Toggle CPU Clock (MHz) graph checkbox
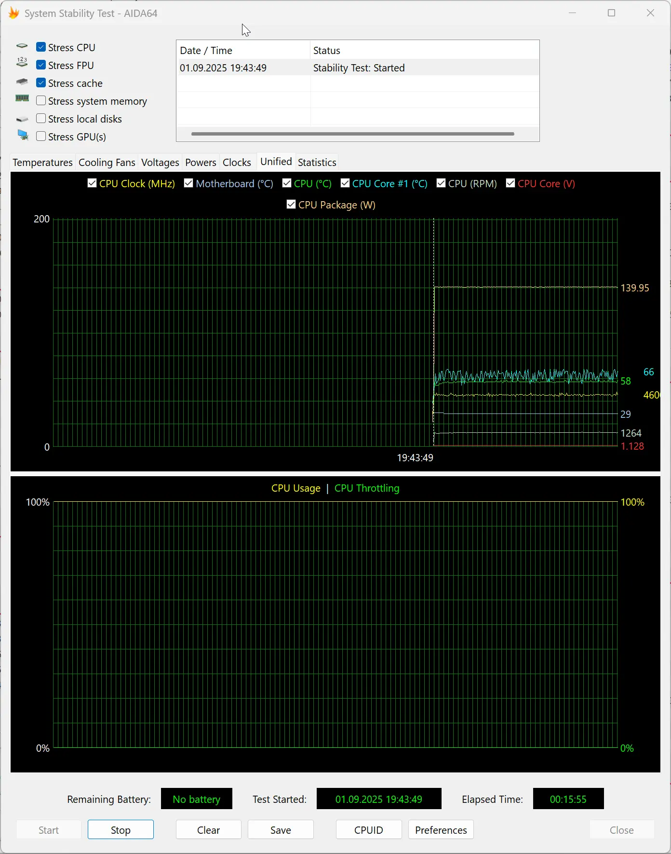Screen dimensions: 671x854 [92, 183]
